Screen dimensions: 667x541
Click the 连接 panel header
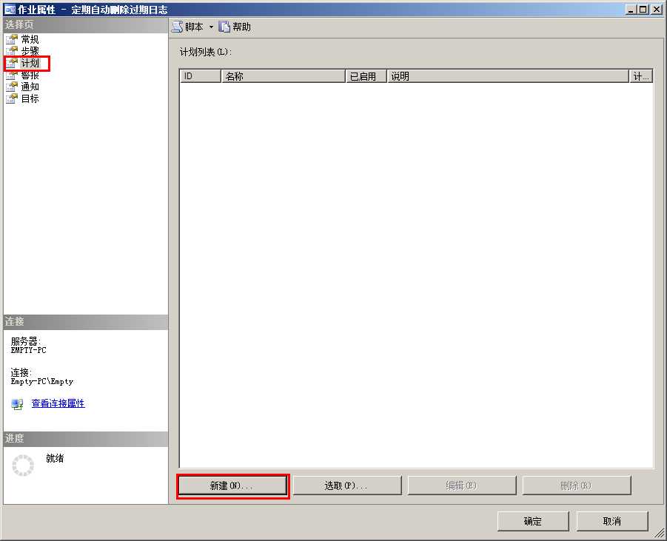coord(85,321)
